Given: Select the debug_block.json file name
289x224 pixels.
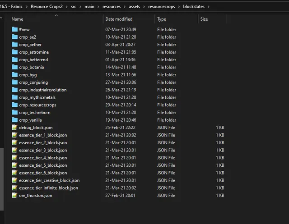Looking at the screenshot, I should tap(36, 128).
